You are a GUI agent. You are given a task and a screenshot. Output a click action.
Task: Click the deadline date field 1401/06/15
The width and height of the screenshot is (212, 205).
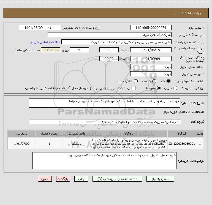click(151, 50)
